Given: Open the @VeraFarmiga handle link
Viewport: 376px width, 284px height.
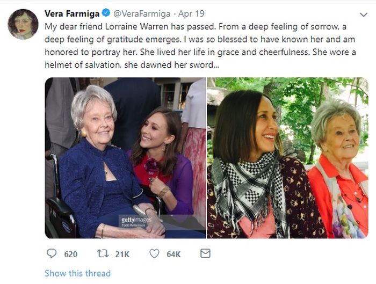Looking at the screenshot, I should tap(142, 13).
